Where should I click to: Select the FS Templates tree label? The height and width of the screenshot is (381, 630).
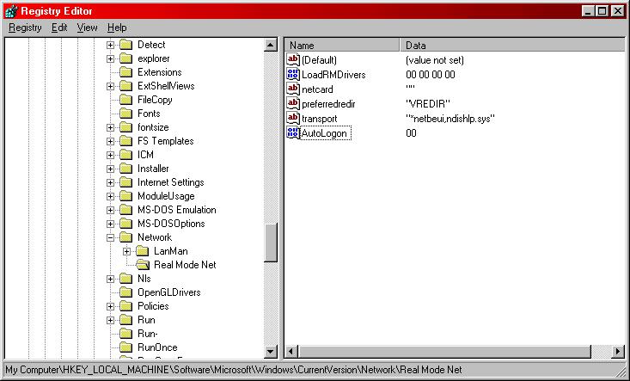tap(166, 141)
